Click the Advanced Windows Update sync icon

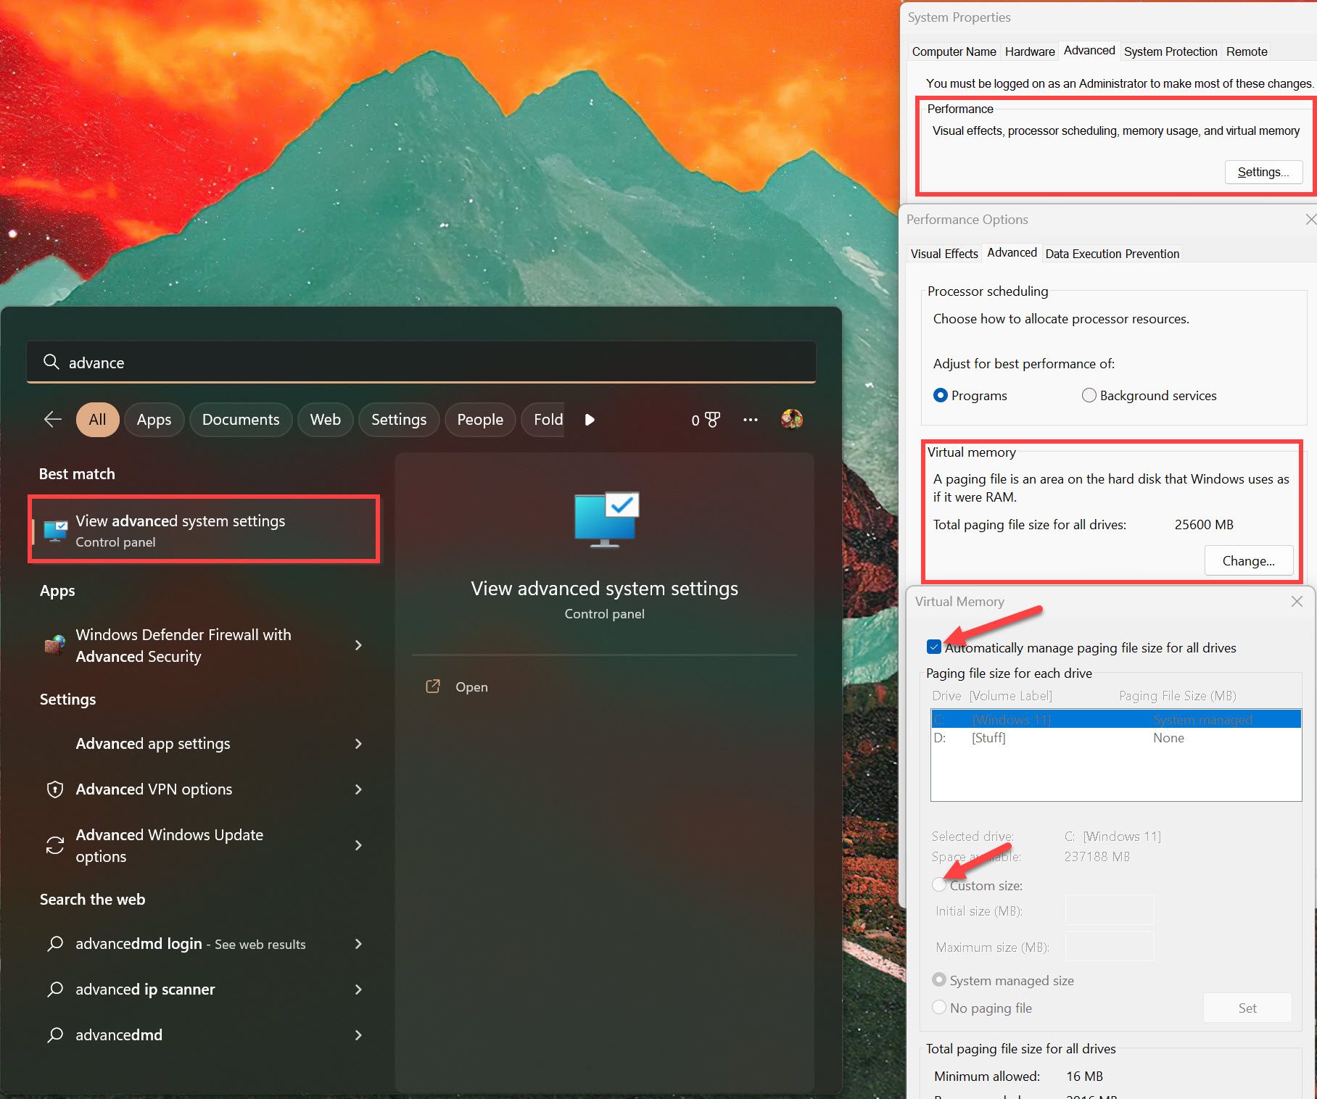point(55,845)
